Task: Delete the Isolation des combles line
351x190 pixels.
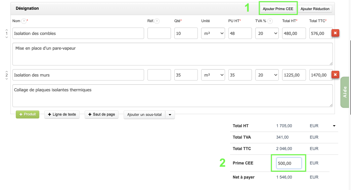Action: tap(335, 33)
